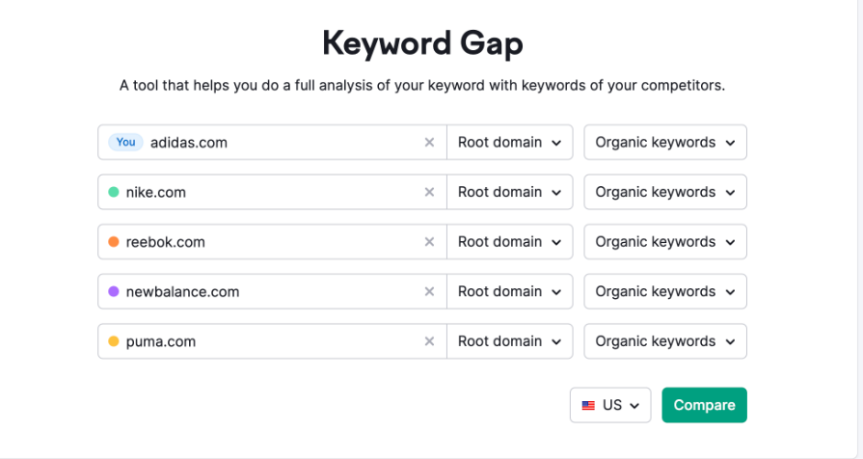Click into the puma.com input field
Screen dimensions: 863x459
[x=273, y=341]
